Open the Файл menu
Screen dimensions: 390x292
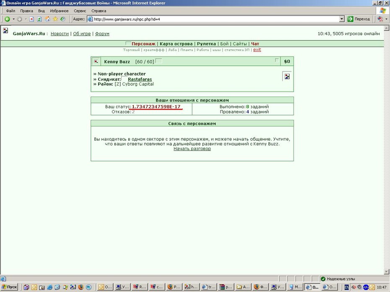pos(10,11)
